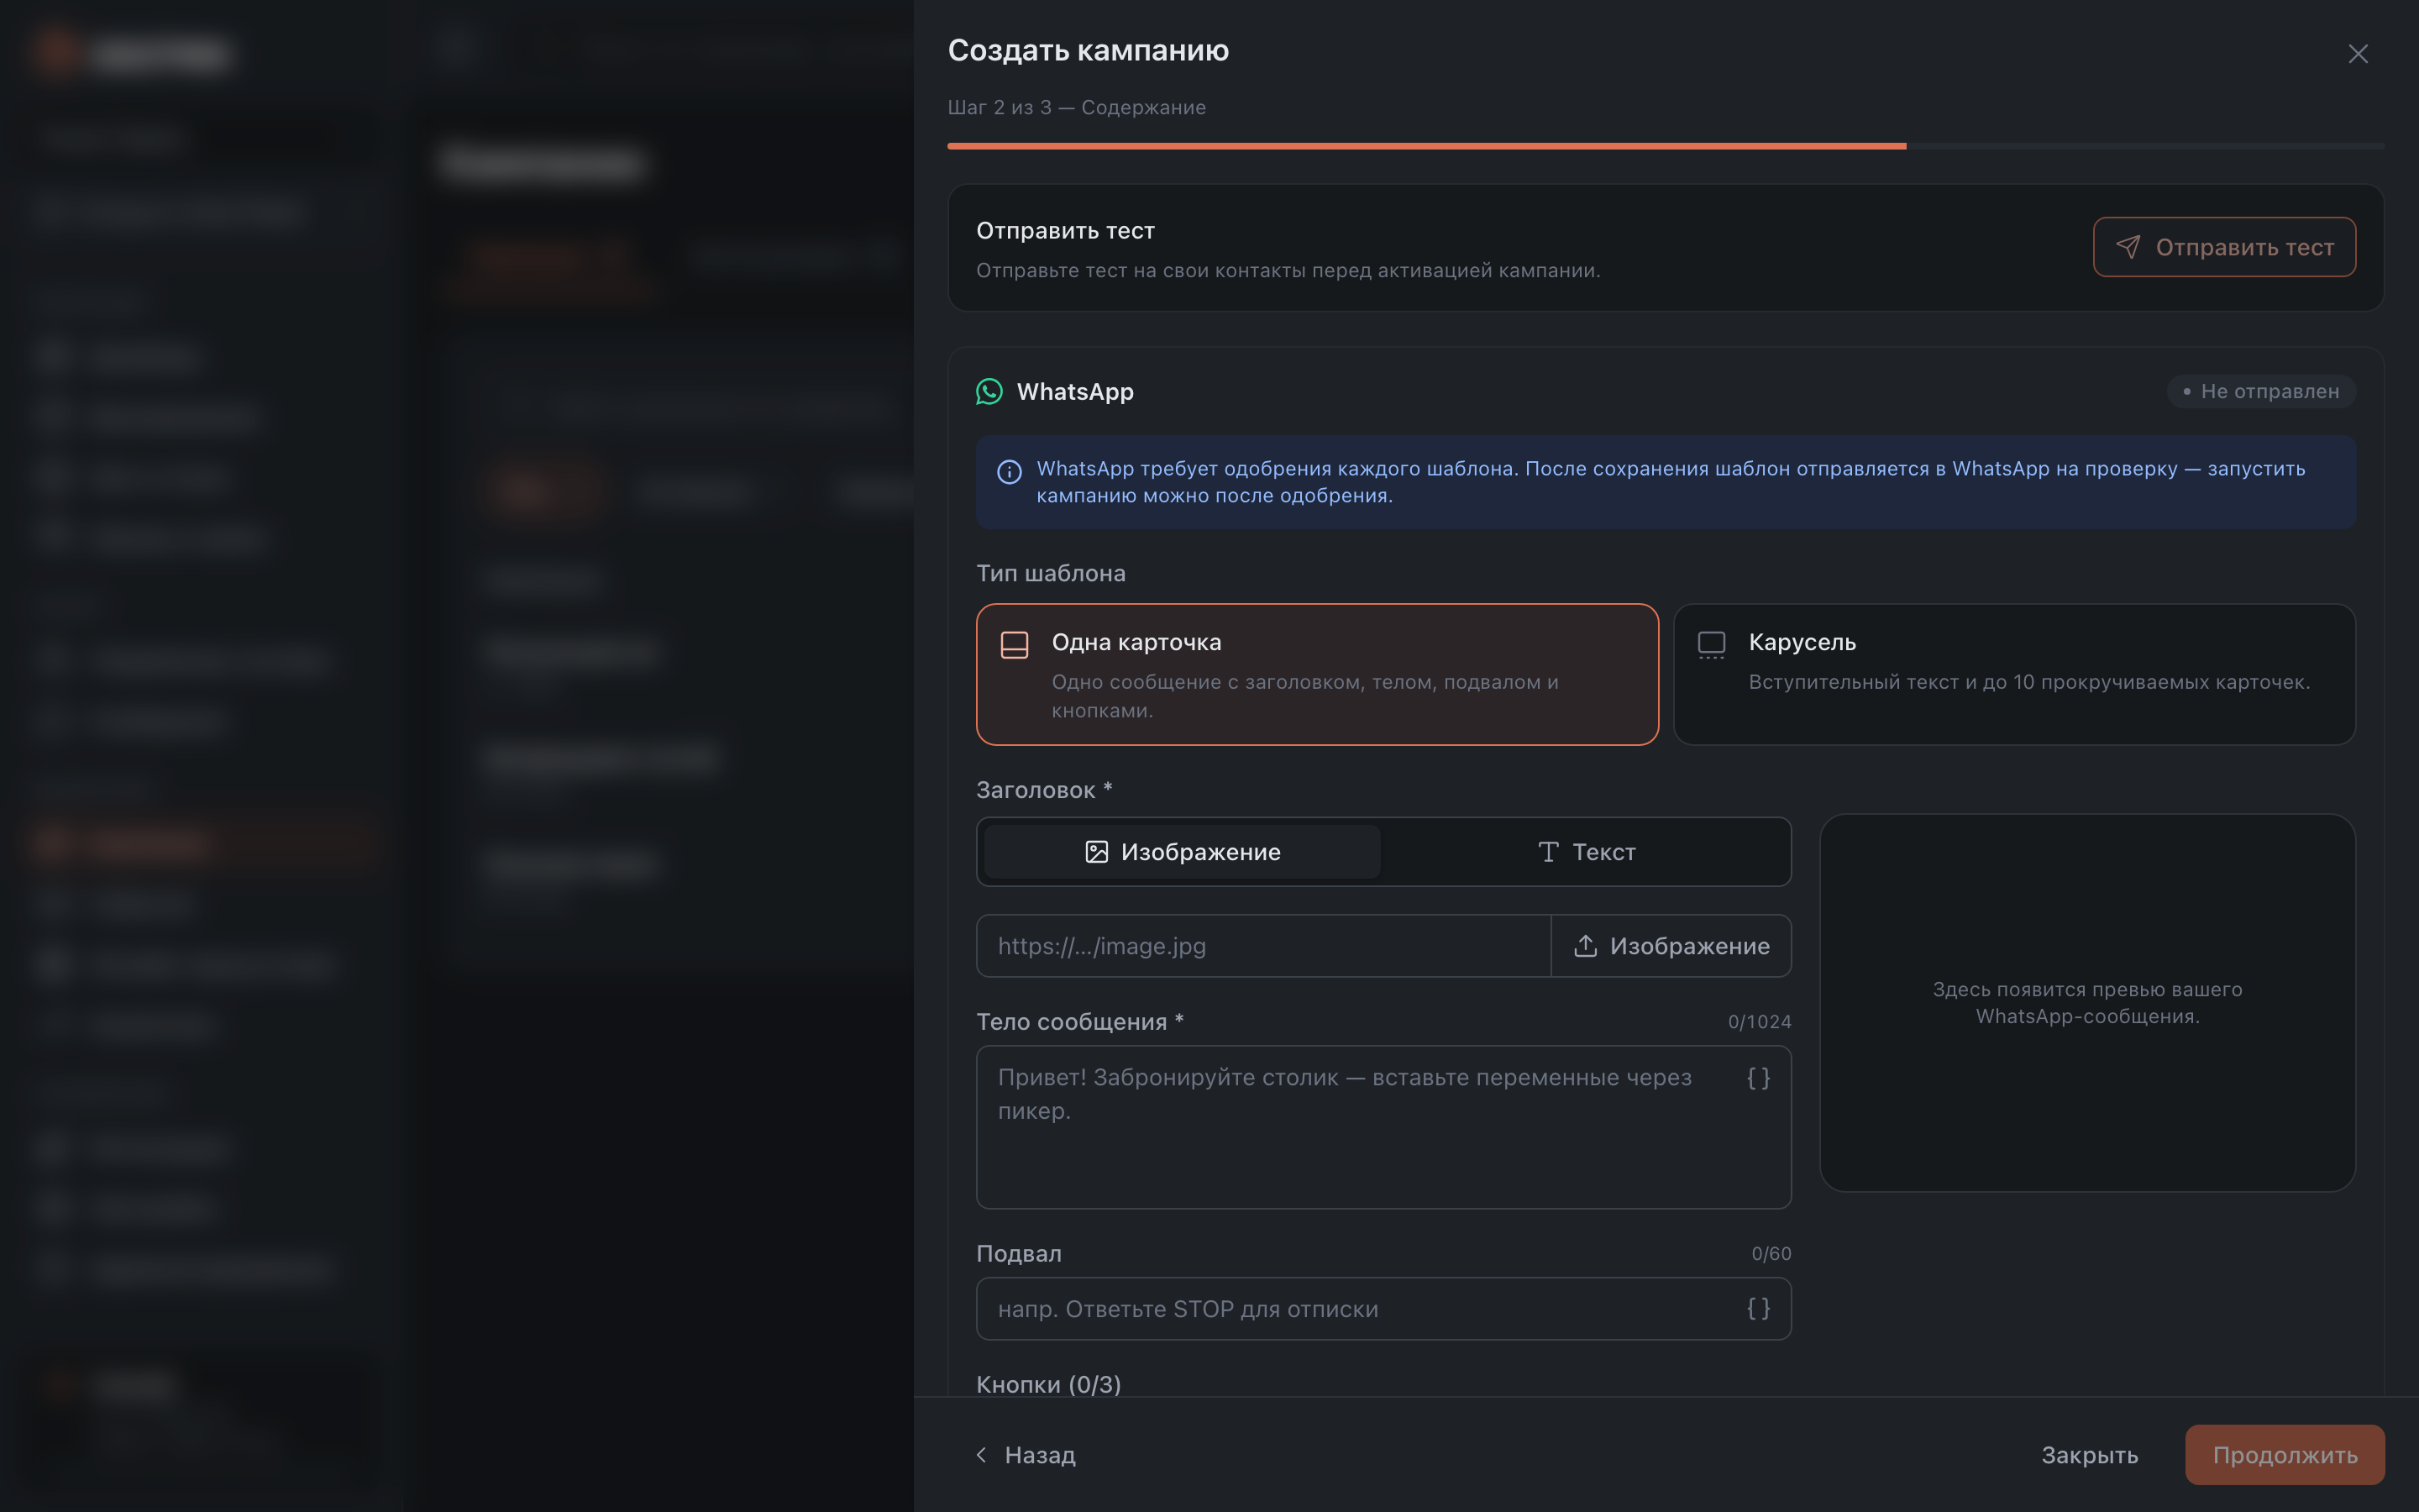Click the Кнопки (0/3) label
The height and width of the screenshot is (1512, 2419).
[1048, 1384]
